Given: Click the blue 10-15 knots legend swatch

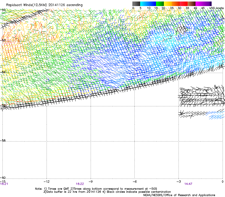Looking at the screenshot, I should point(152,4).
